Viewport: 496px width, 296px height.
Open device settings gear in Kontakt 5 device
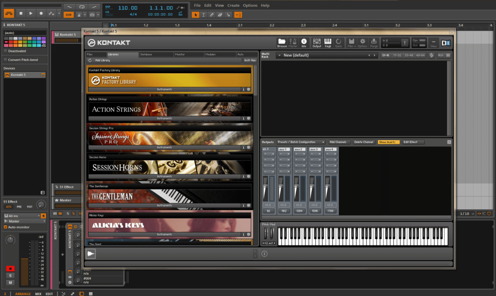pos(70,282)
